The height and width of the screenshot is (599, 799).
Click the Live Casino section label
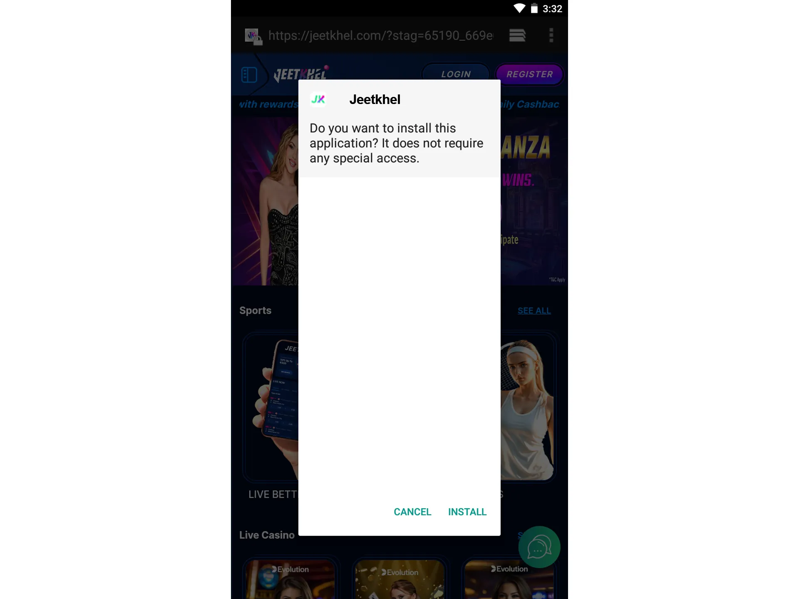pyautogui.click(x=266, y=535)
